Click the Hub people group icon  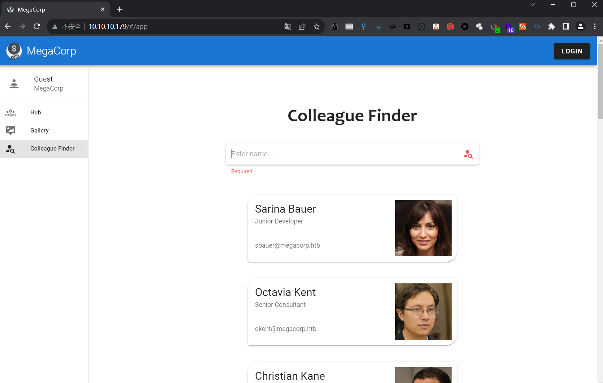10,113
